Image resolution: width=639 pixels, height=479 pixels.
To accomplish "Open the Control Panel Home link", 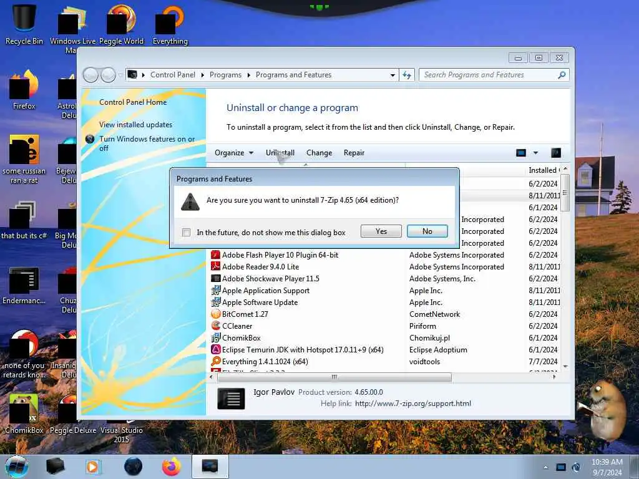I will (x=133, y=102).
